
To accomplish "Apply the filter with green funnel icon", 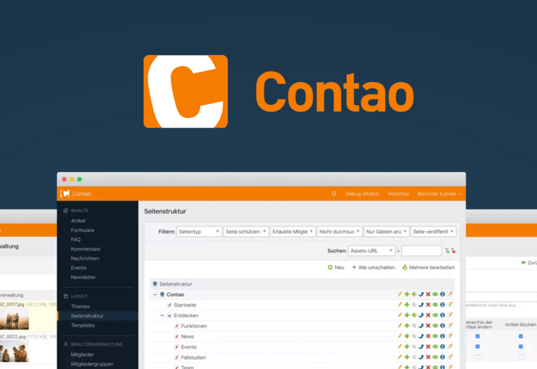I will 447,251.
